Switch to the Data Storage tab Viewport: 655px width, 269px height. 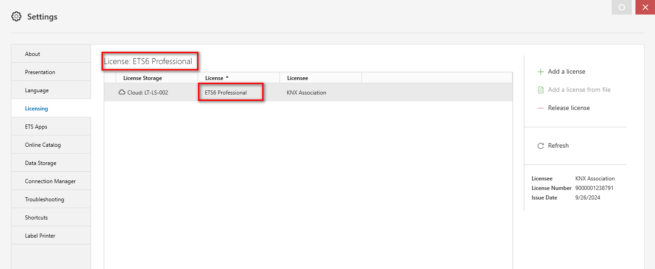point(51,163)
